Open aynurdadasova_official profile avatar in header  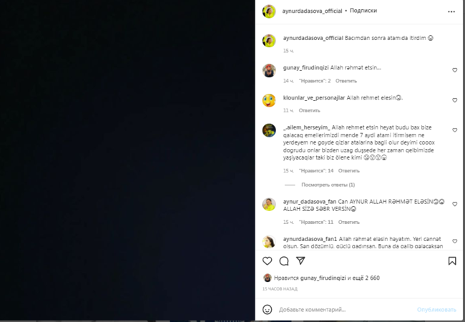tap(269, 11)
